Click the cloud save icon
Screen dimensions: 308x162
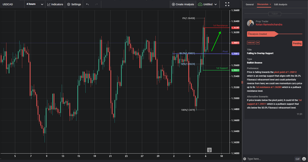point(200,4)
